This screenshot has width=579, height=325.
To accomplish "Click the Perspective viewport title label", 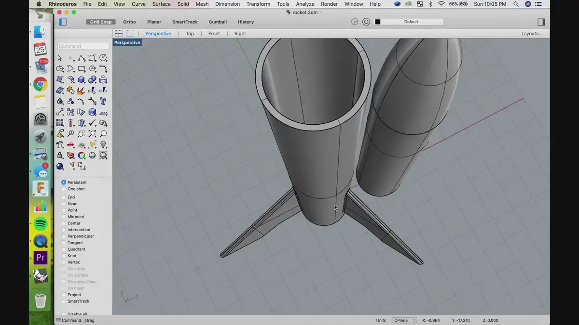I will 127,42.
